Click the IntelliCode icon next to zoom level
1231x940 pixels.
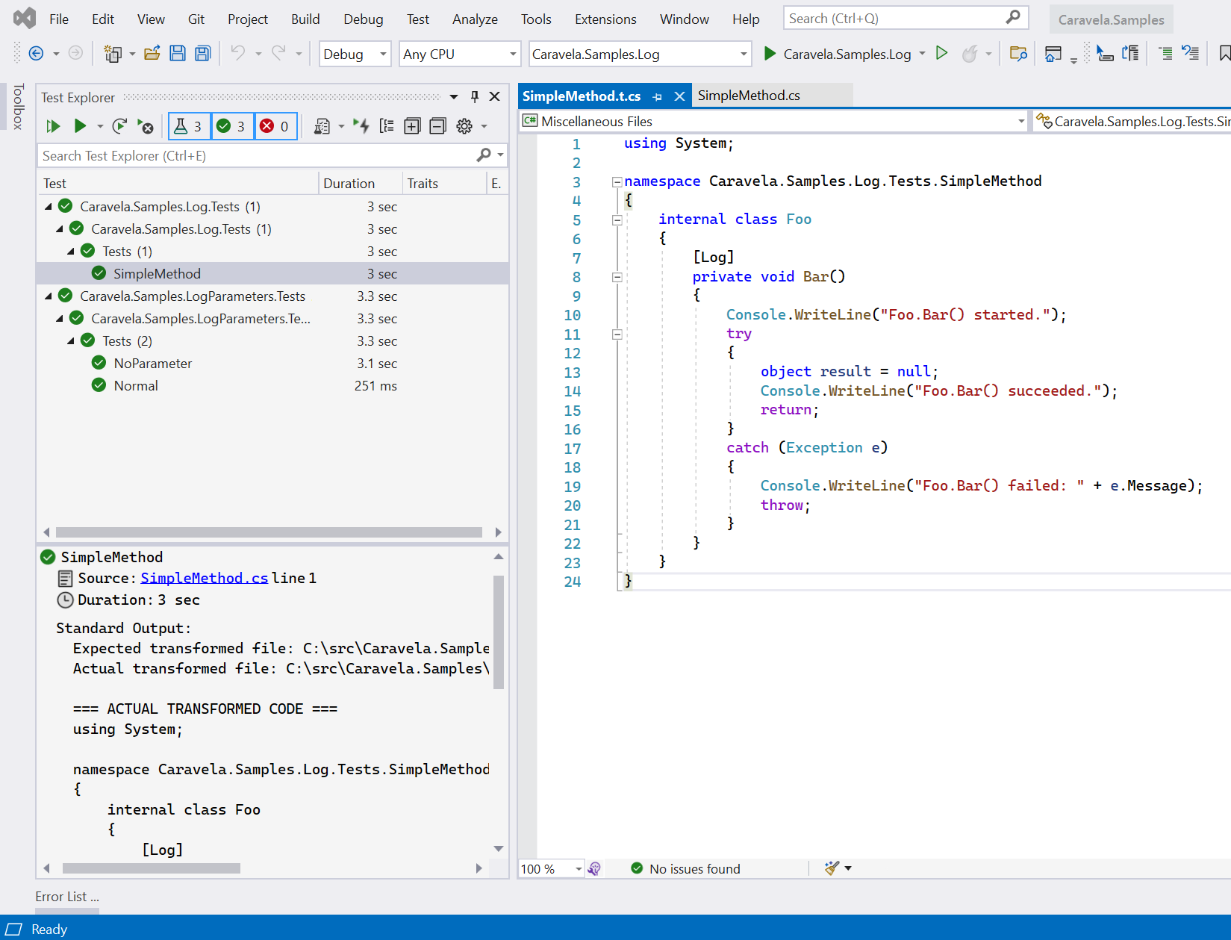coord(594,869)
